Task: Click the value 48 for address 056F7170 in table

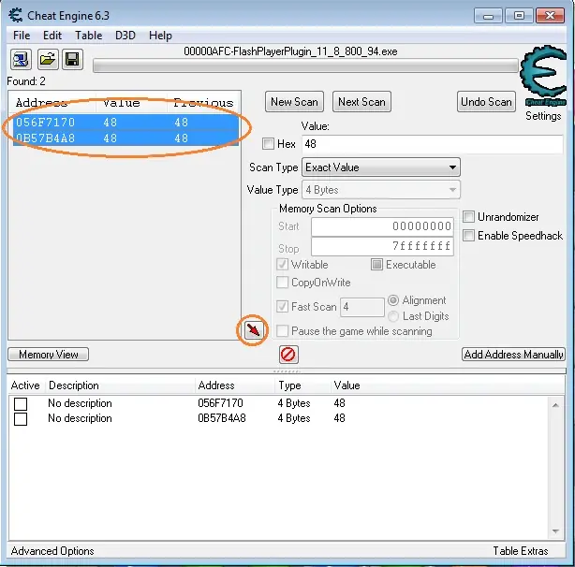Action: click(x=339, y=403)
